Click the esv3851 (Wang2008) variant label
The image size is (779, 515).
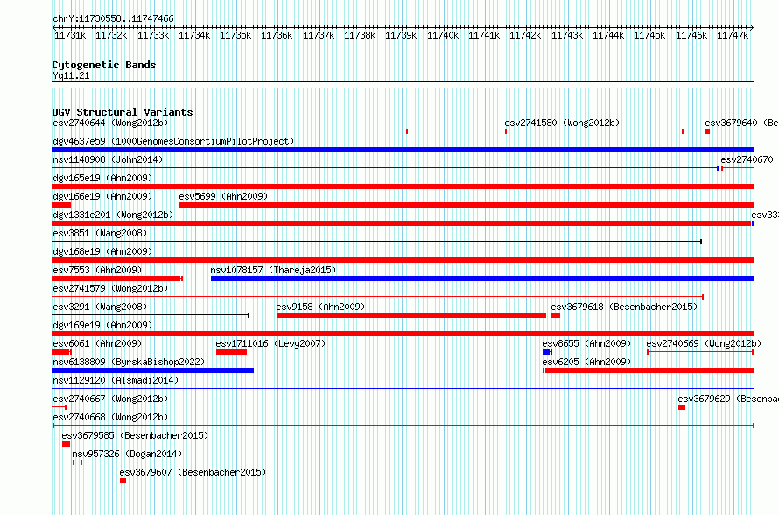[x=100, y=233]
